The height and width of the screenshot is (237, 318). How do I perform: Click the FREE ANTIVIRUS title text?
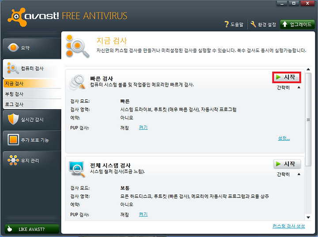(95, 16)
